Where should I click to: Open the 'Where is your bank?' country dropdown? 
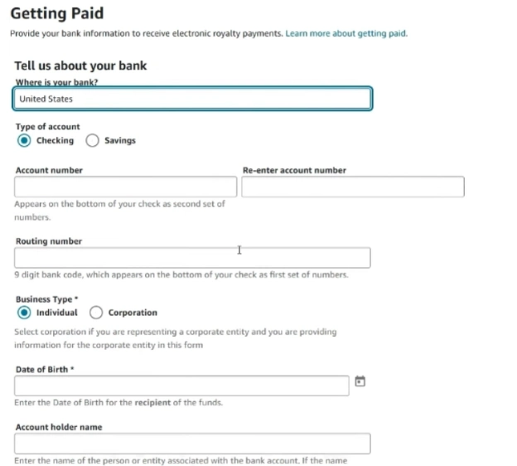tap(192, 99)
